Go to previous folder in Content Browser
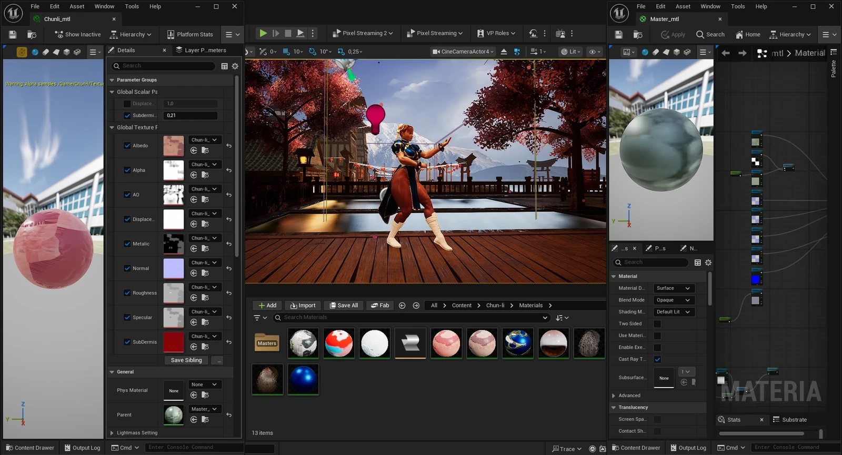Screen dimensions: 842x455 (x=402, y=306)
